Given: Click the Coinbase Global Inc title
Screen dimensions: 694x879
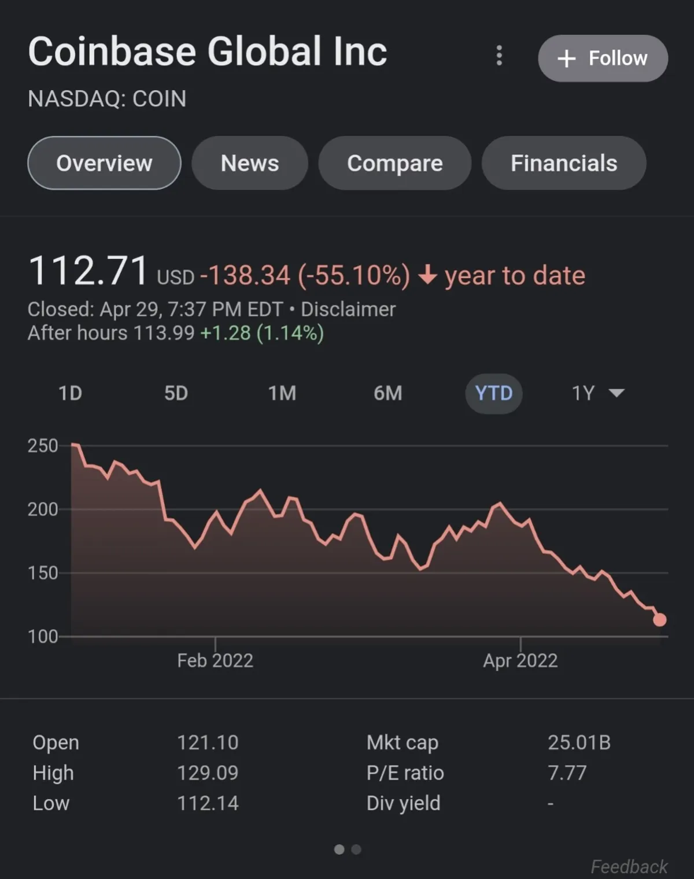Looking at the screenshot, I should [x=207, y=51].
